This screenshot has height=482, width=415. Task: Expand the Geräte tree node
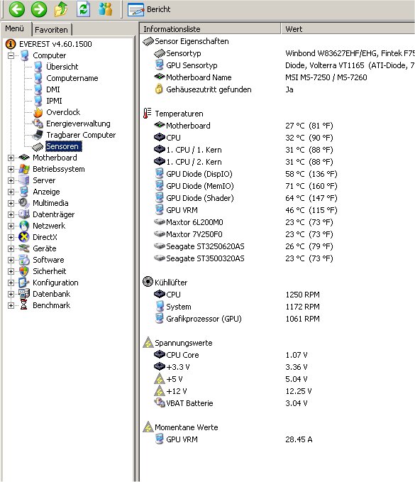click(x=11, y=248)
